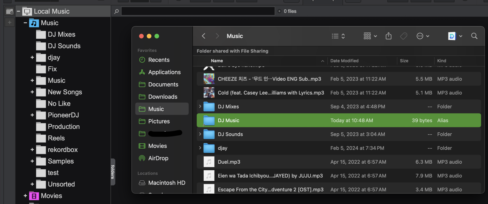Expand the djay folder disclosure in Finder
The image size is (488, 204).
click(x=200, y=148)
